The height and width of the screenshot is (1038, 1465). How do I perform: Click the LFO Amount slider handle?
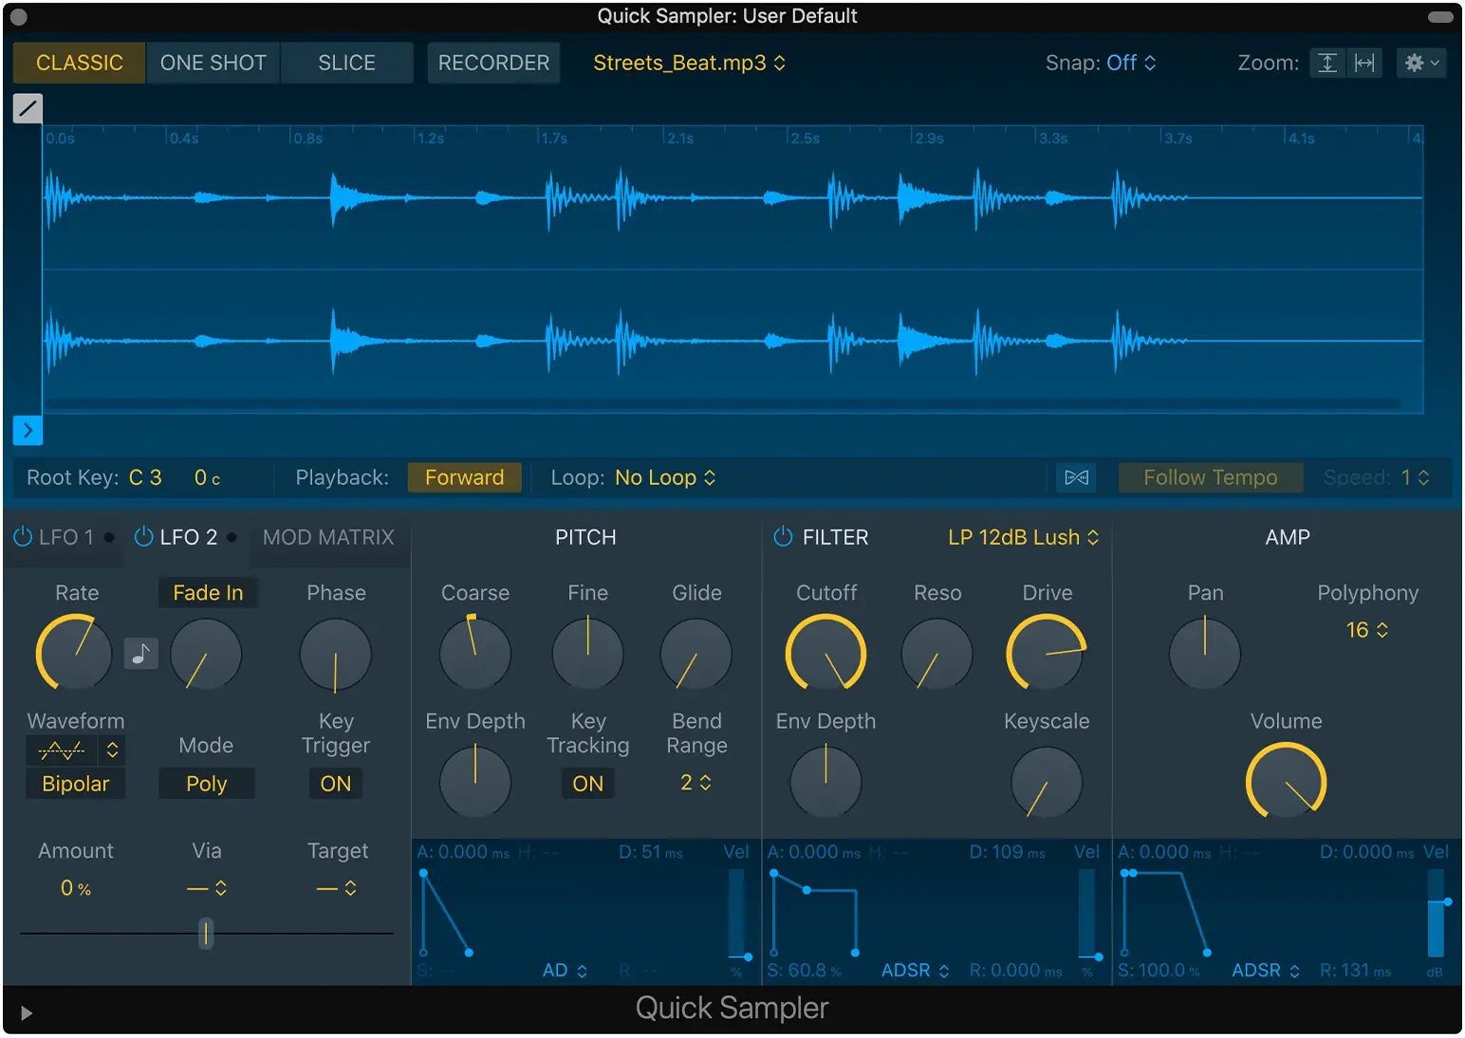click(x=206, y=934)
